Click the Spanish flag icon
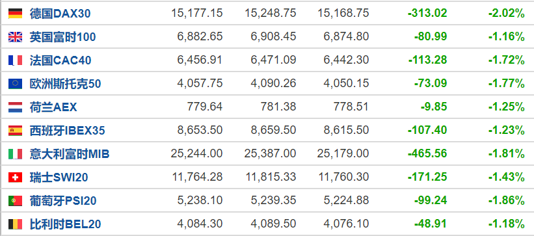534x236 pixels. coord(16,131)
